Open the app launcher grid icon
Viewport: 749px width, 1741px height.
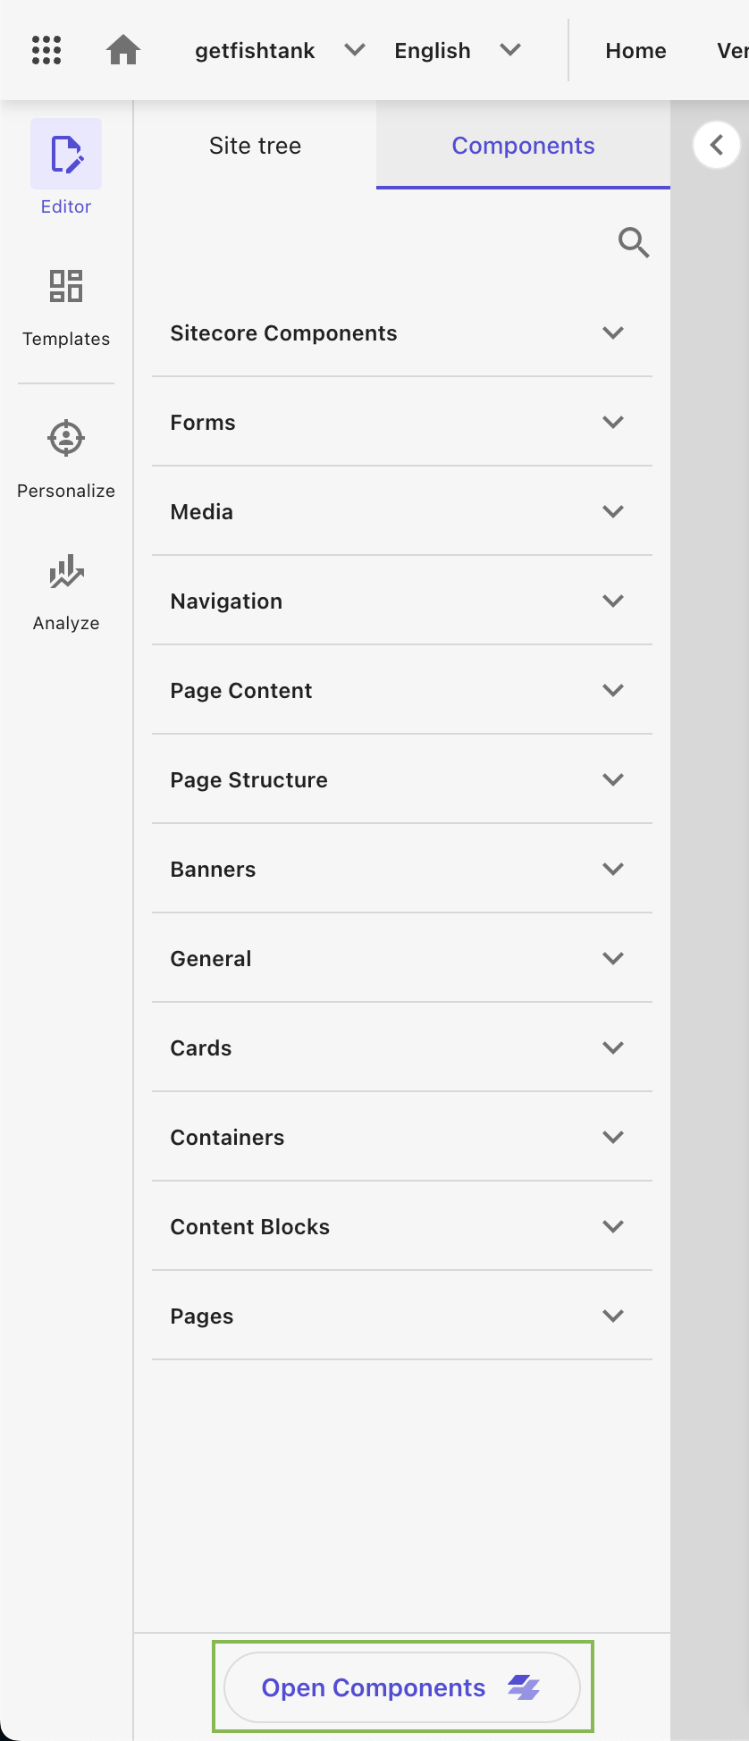click(45, 50)
